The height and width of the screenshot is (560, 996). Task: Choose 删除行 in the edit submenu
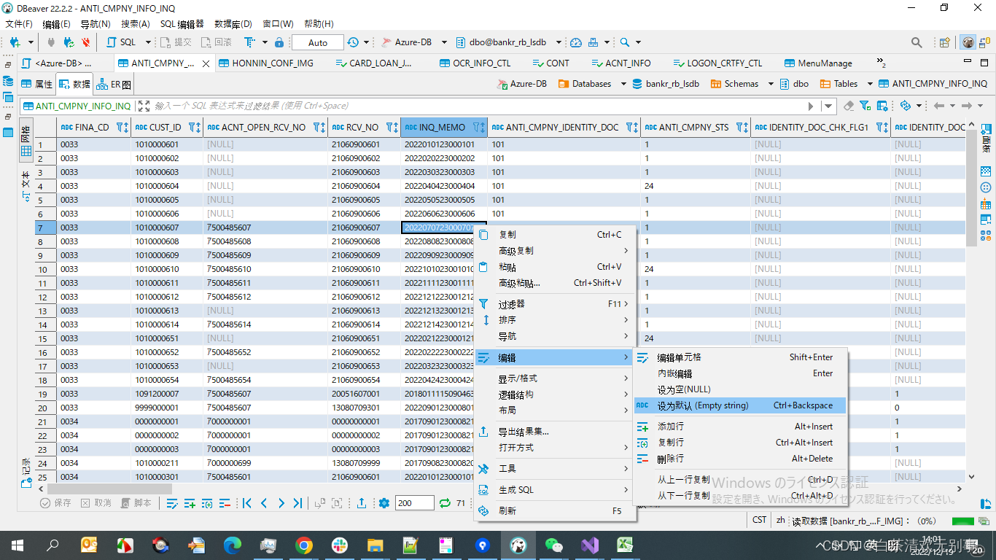pos(739,459)
